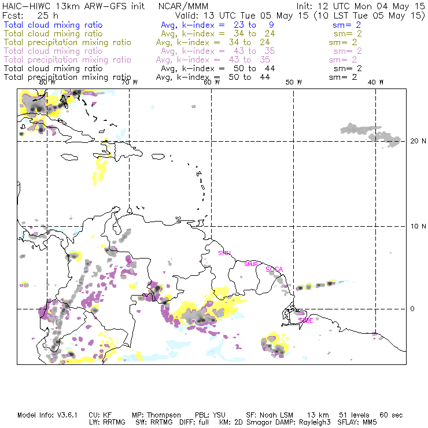Click the 'SFLAY: MM5' setting

[357, 422]
